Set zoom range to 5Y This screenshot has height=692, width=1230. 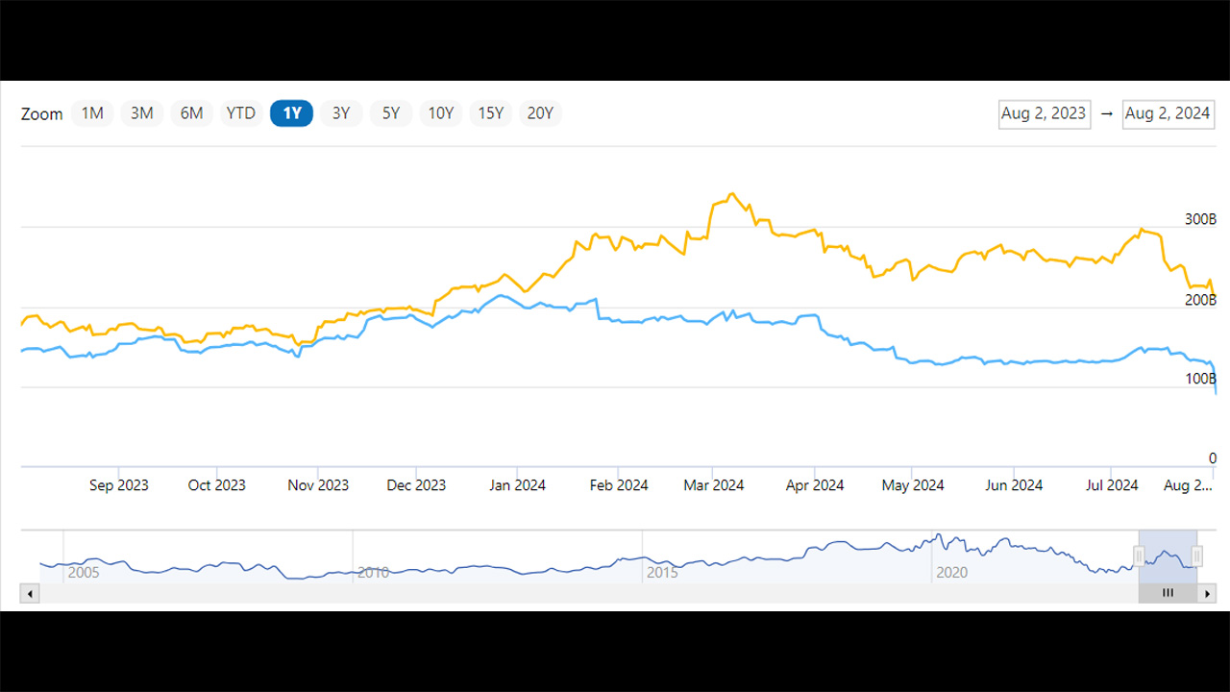click(x=391, y=113)
